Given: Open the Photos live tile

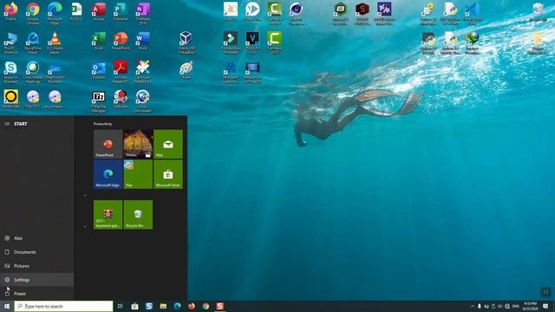Looking at the screenshot, I should [138, 144].
